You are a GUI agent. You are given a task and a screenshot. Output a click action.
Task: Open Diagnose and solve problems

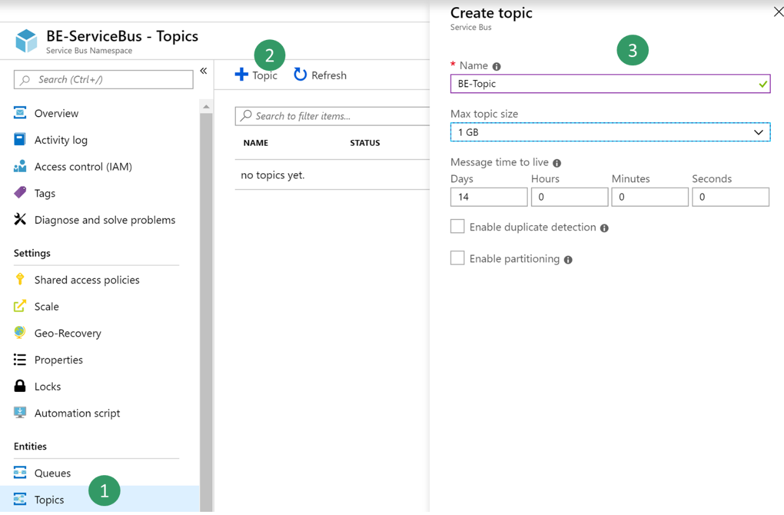click(x=105, y=220)
